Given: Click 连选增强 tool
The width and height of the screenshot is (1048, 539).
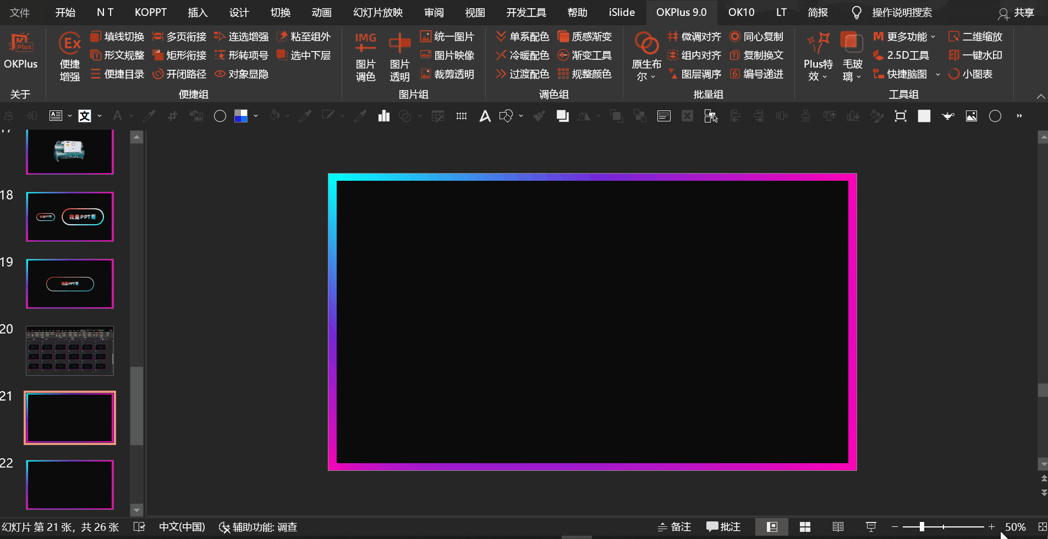Looking at the screenshot, I should (242, 37).
